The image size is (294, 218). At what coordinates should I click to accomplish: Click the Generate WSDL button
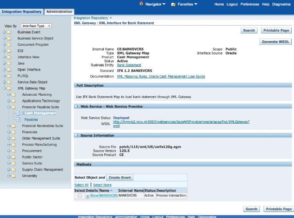pyautogui.click(x=276, y=42)
